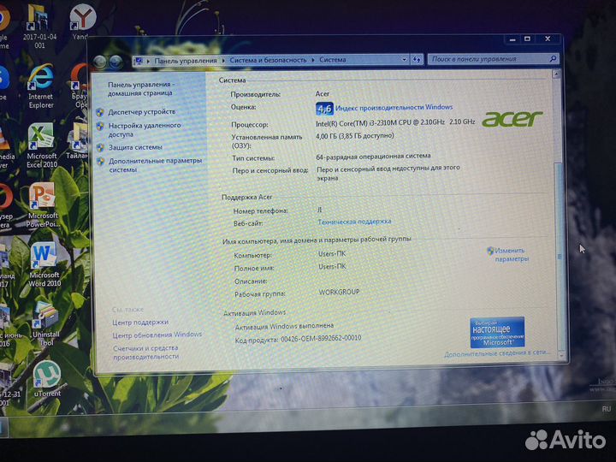Click Система и безопасность breadcrumb

[268, 60]
